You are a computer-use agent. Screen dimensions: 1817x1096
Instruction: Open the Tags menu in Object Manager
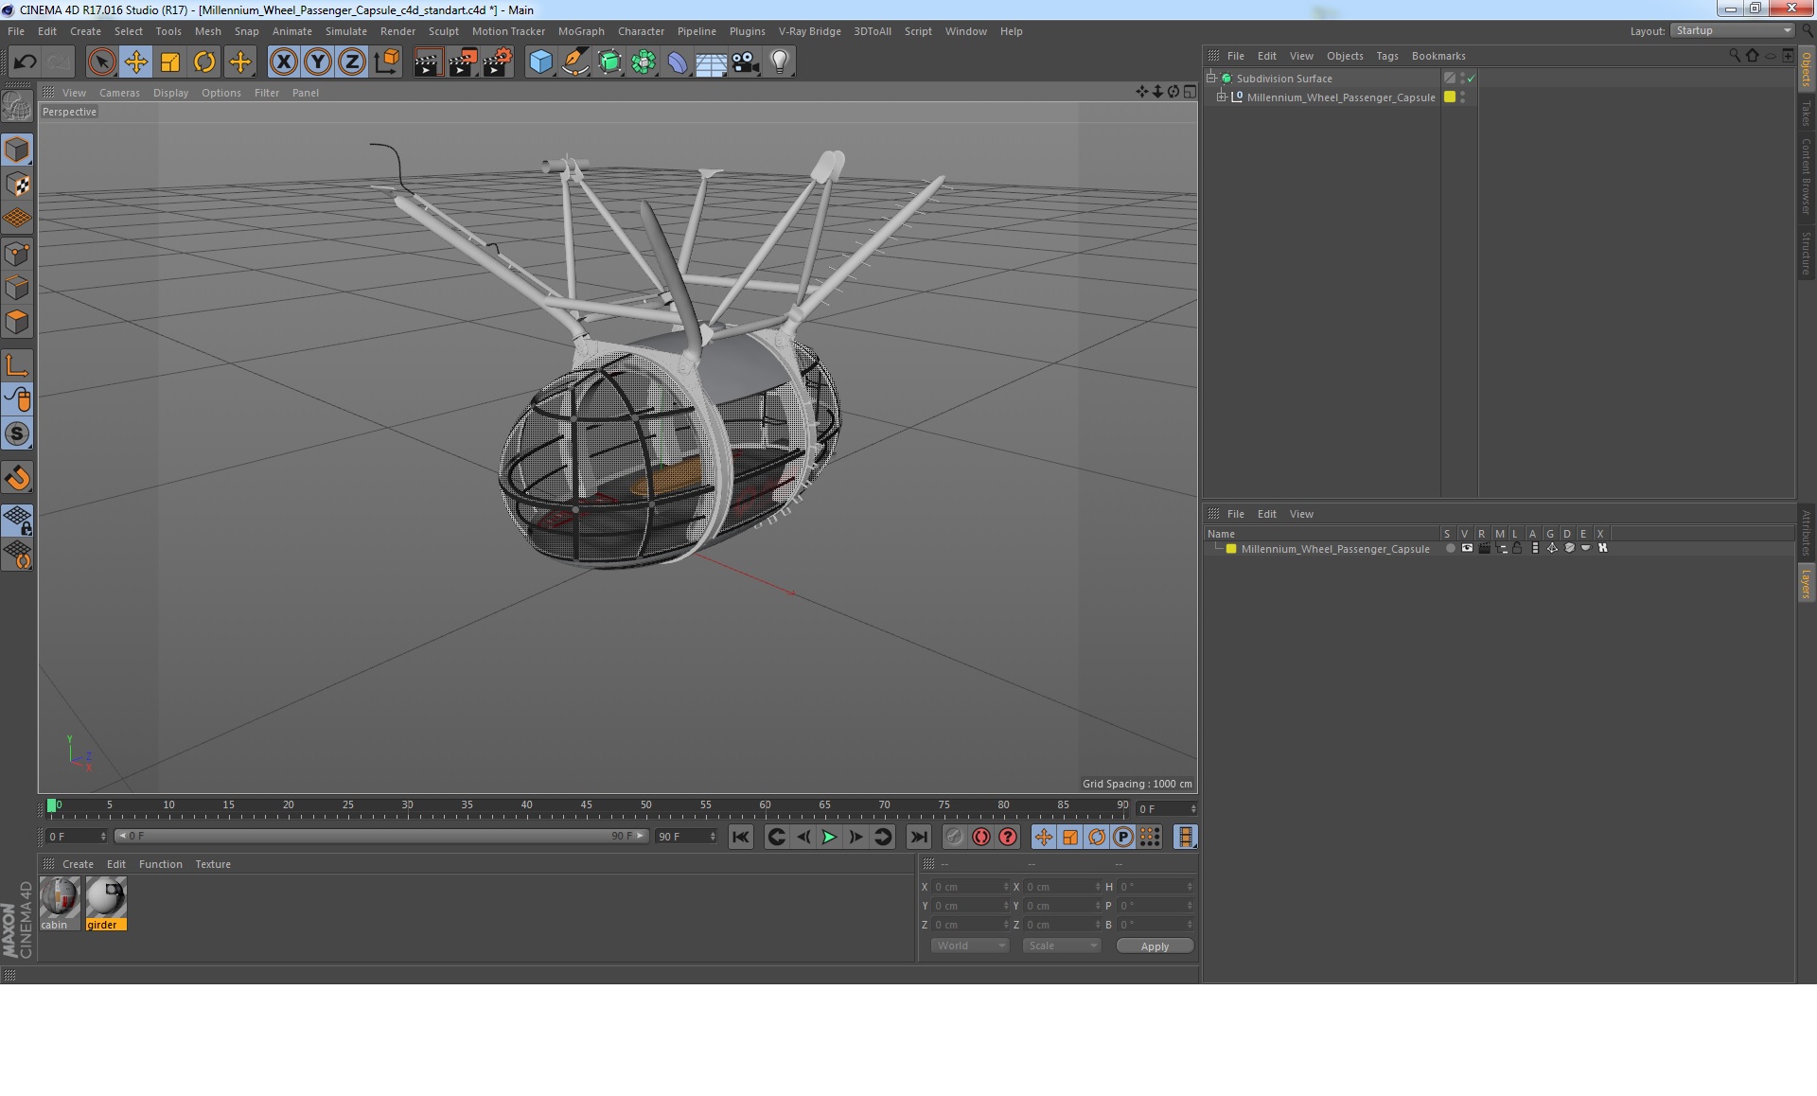tap(1386, 56)
